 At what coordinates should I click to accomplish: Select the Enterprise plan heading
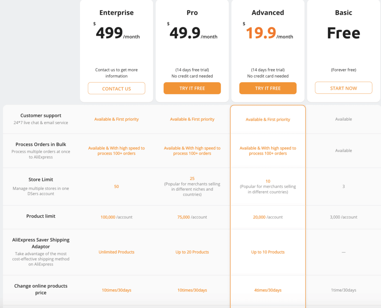coord(116,13)
